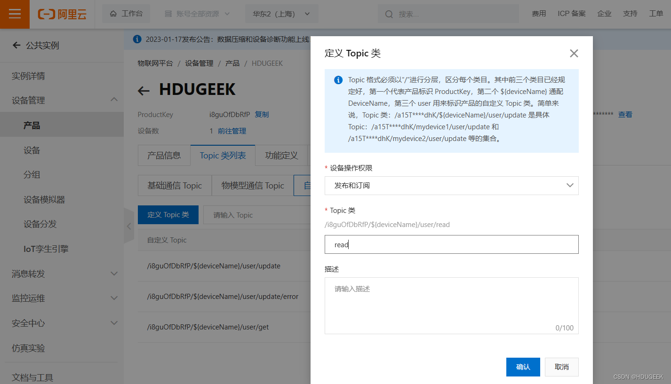This screenshot has width=671, height=384.
Task: Open the ICP 备案 menu
Action: pos(572,14)
